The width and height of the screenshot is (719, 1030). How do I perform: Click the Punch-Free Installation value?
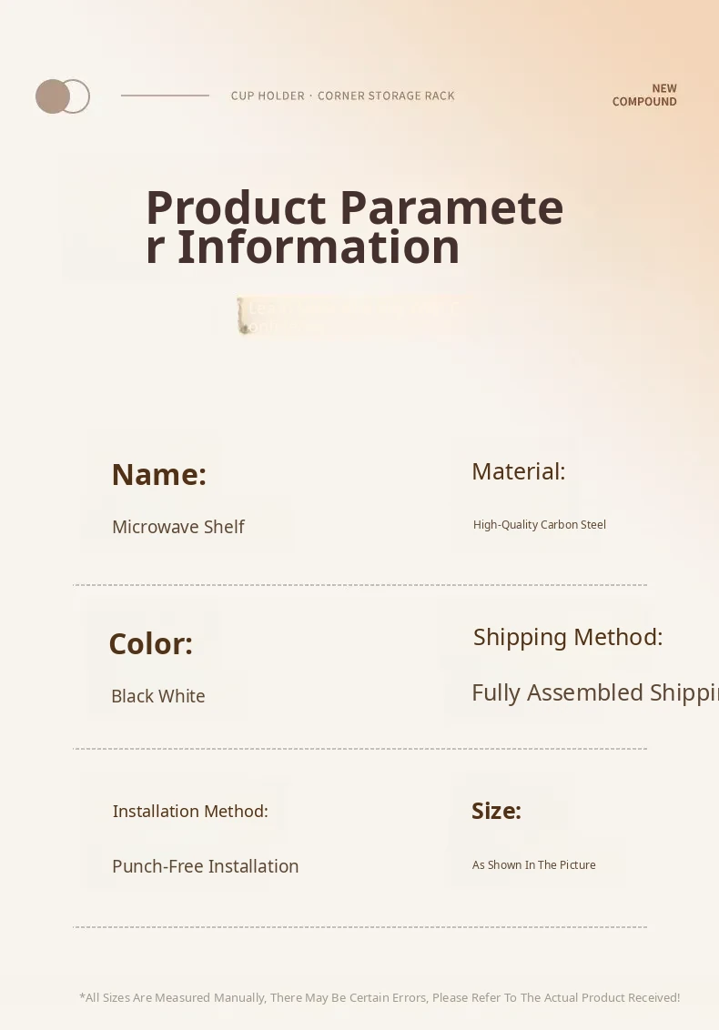tap(205, 866)
